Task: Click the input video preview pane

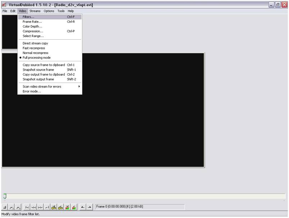Action: (x=10, y=32)
